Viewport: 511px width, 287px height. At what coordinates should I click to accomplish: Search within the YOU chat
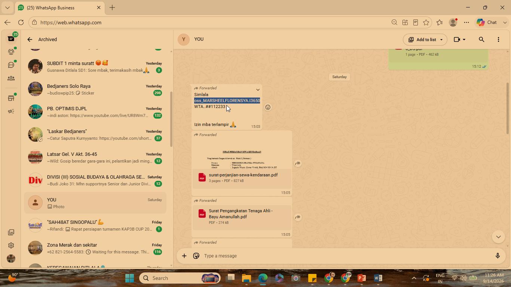481,39
